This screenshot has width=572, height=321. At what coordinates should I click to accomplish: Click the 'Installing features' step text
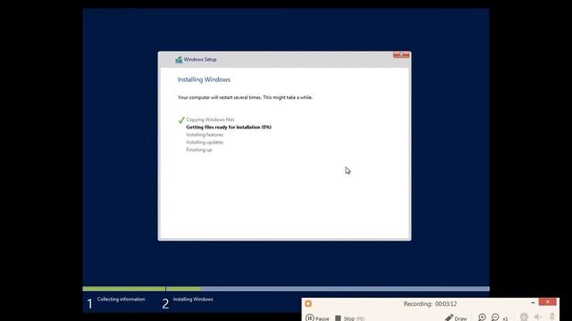point(205,135)
